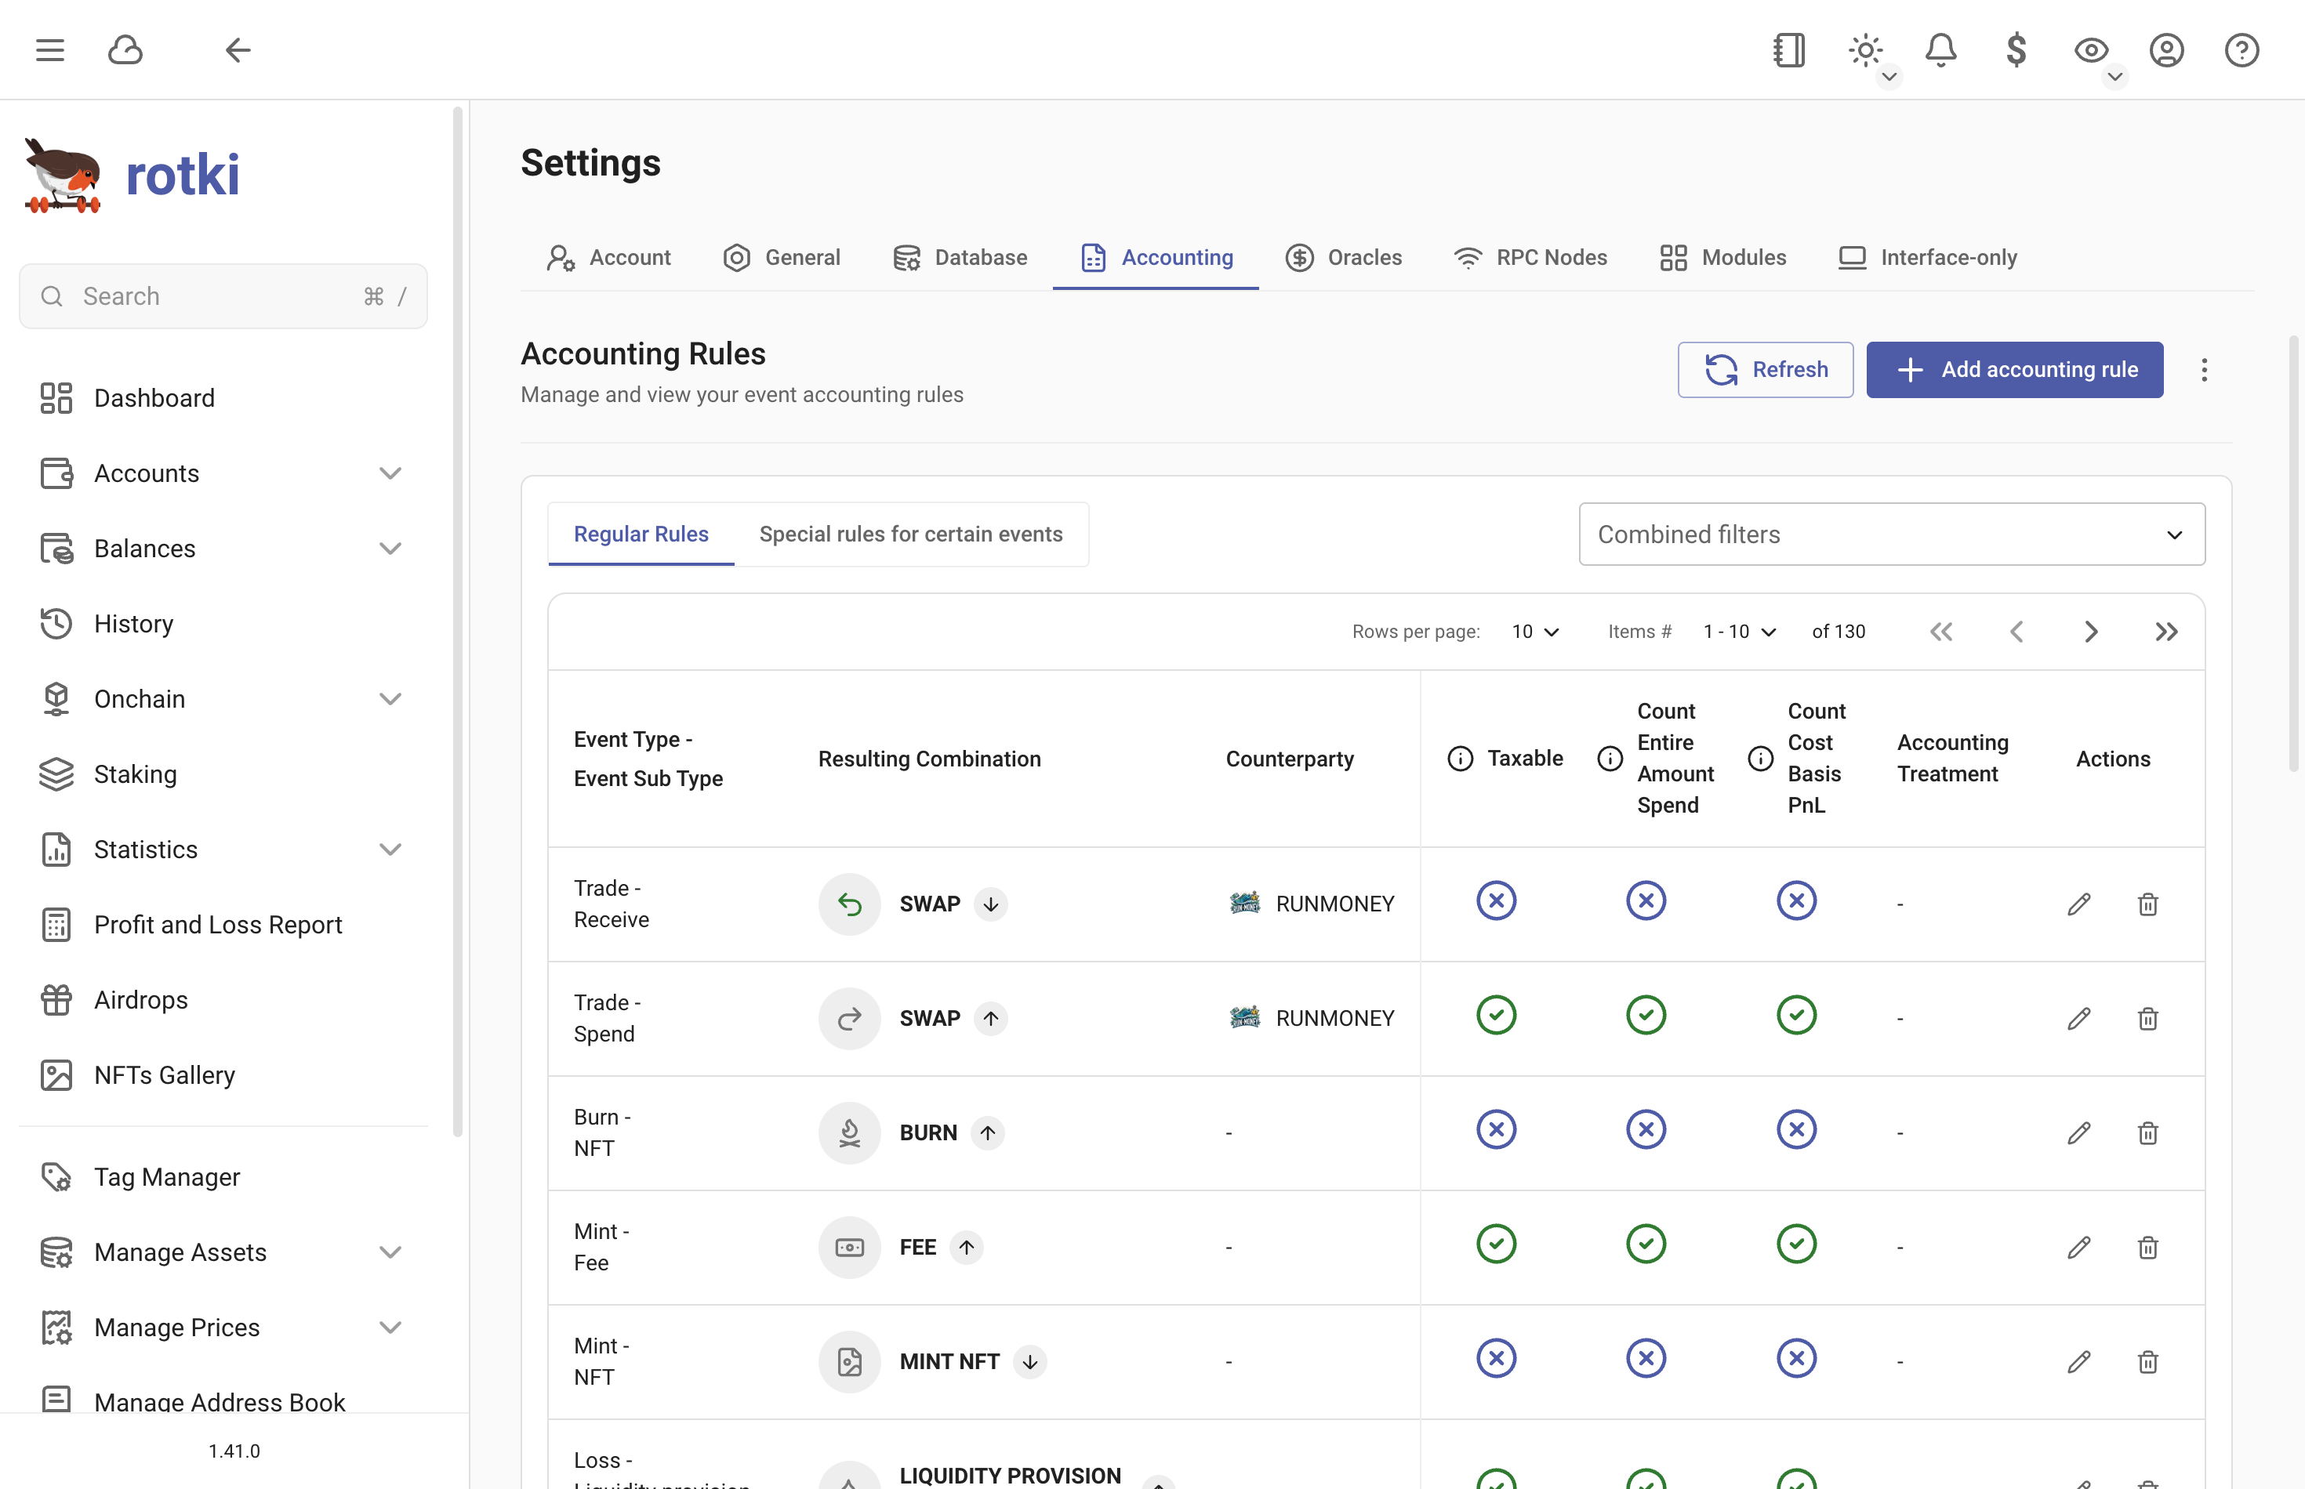Image resolution: width=2305 pixels, height=1489 pixels.
Task: Edit the Burn - NFT rule
Action: tap(2080, 1133)
